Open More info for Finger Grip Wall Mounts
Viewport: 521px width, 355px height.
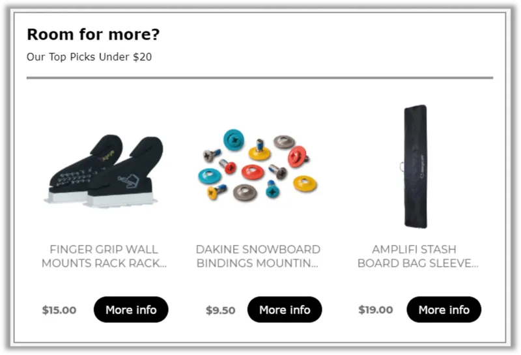pos(131,309)
